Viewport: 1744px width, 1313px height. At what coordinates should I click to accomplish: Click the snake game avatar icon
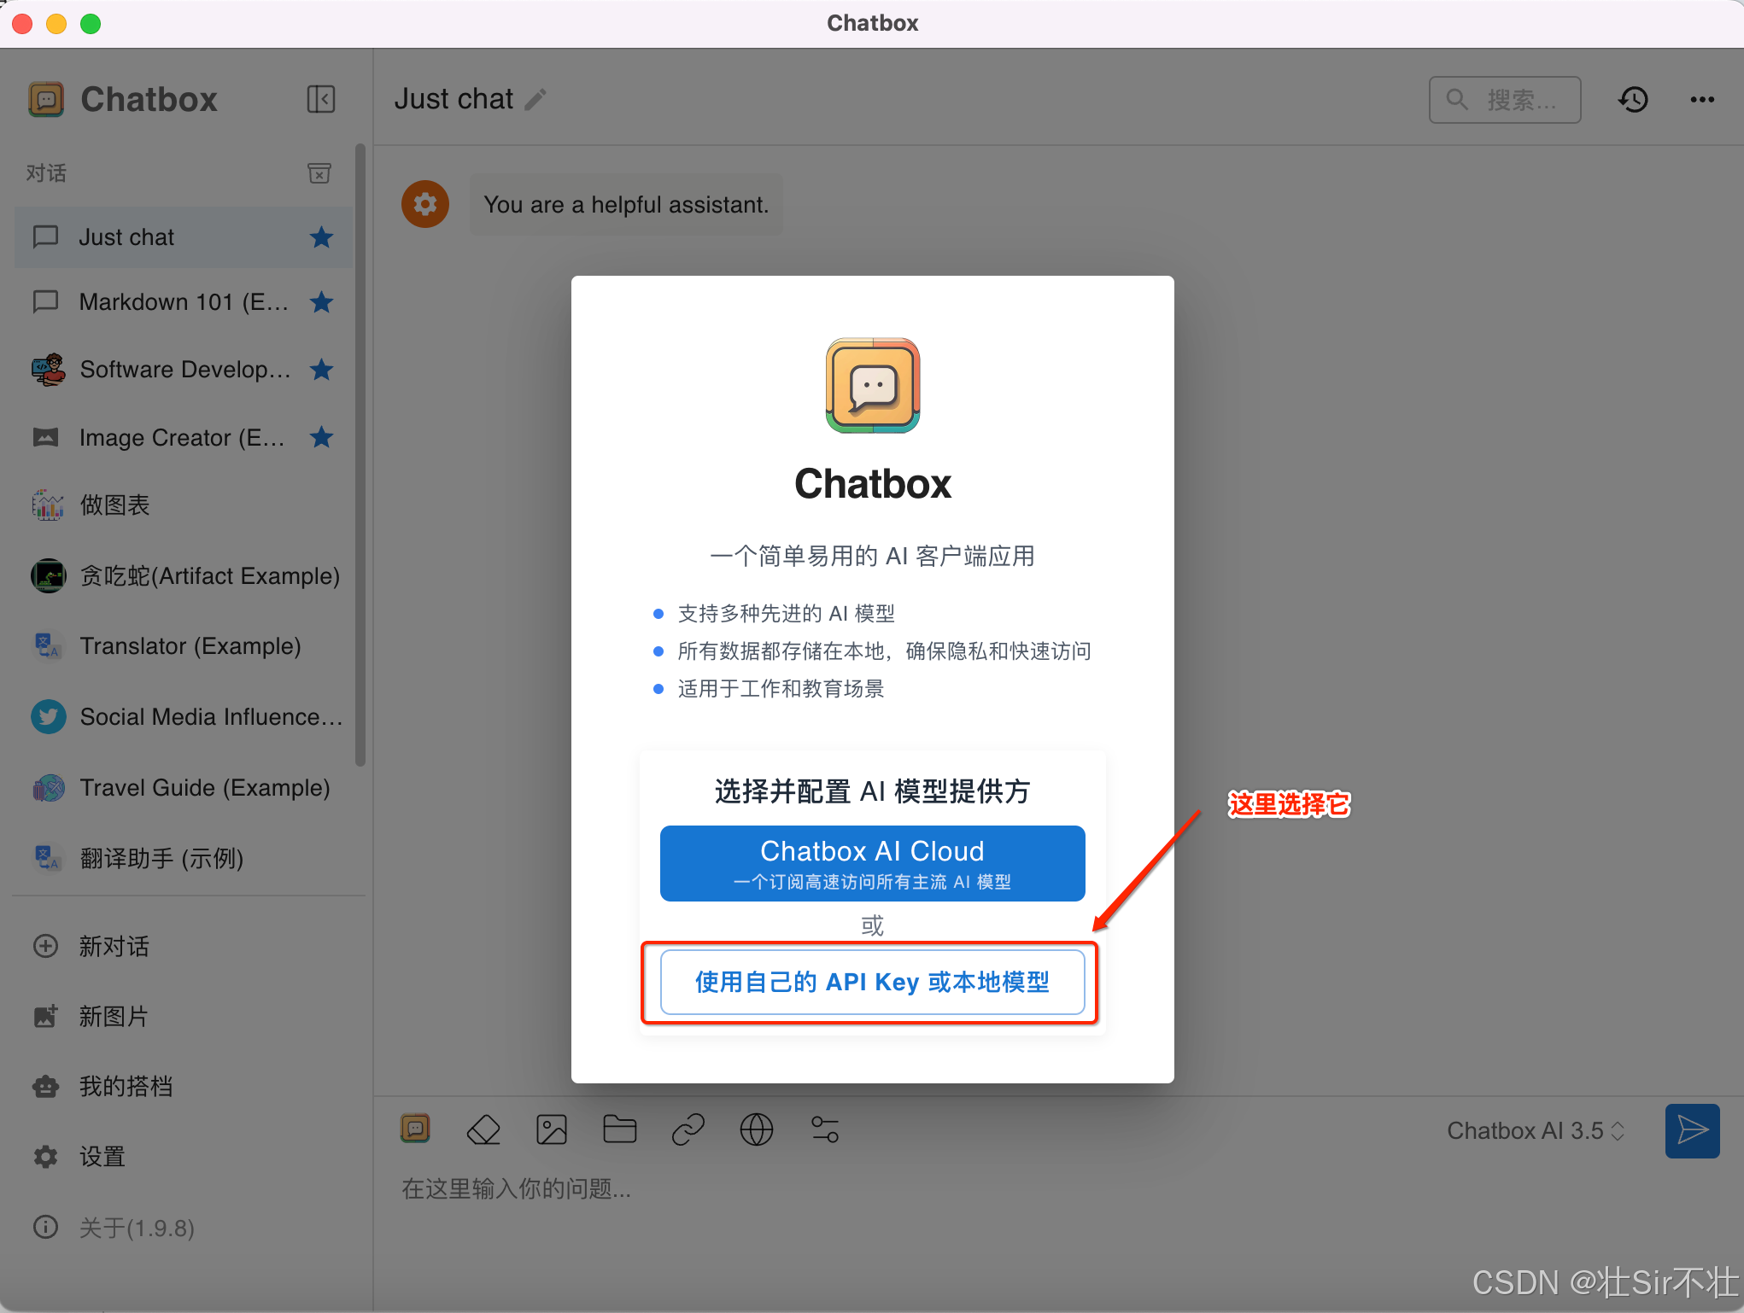(48, 575)
